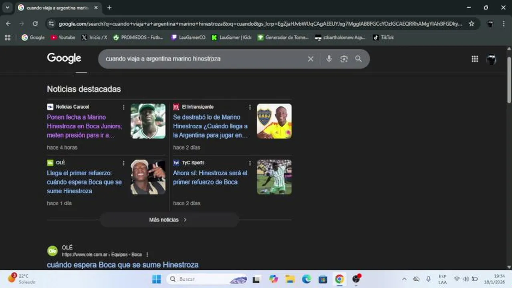Screen dimensions: 512x288
Task: Open the Google apps grid
Action: click(475, 59)
